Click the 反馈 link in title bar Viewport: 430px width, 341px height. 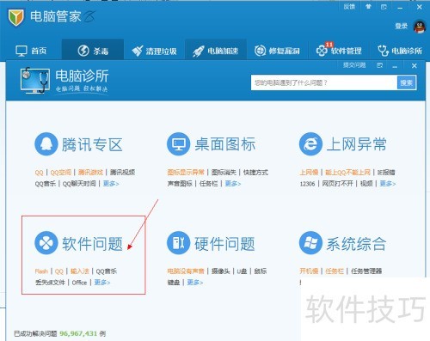349,7
